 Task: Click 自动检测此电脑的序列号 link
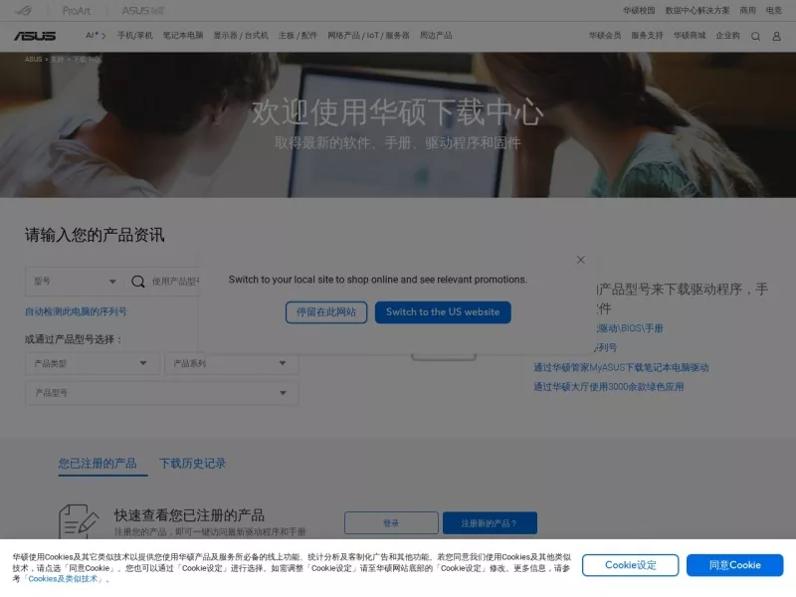point(76,311)
